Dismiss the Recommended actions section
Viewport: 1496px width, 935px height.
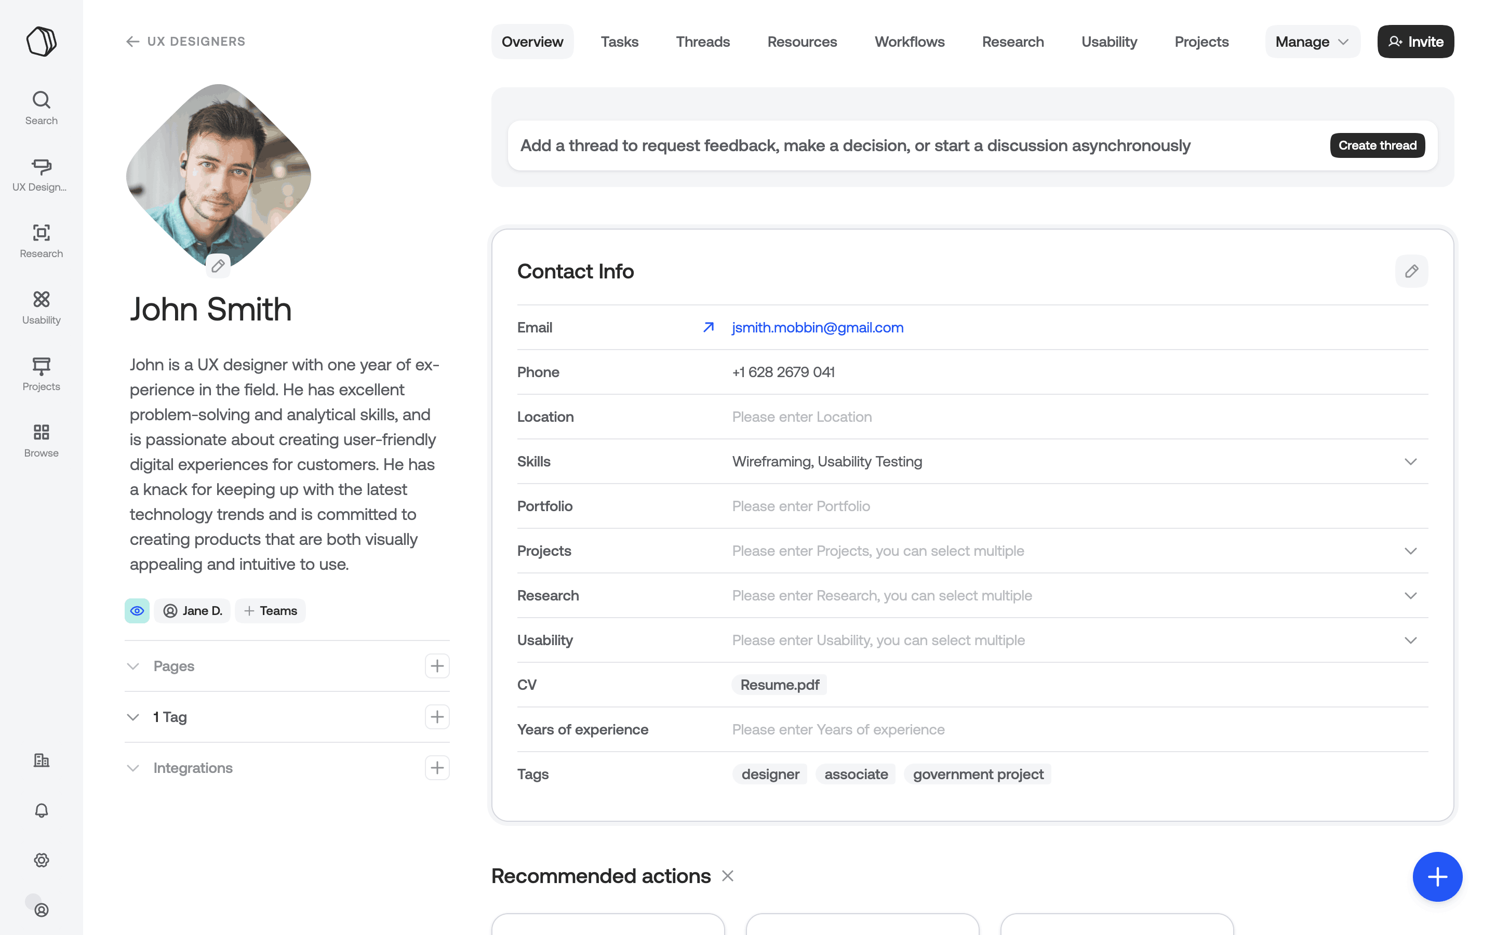(x=728, y=876)
